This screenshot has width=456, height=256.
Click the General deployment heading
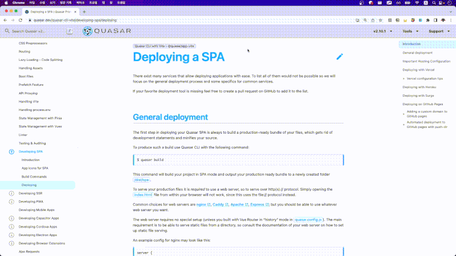coord(170,117)
